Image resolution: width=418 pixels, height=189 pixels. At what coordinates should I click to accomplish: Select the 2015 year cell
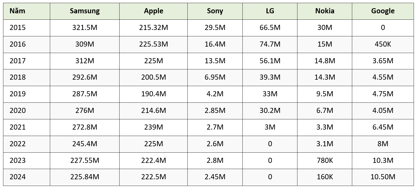(18, 28)
